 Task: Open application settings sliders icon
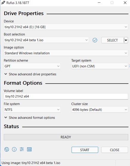(x=22, y=149)
